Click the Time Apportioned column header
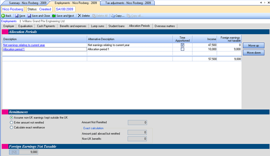 [x=183, y=39]
